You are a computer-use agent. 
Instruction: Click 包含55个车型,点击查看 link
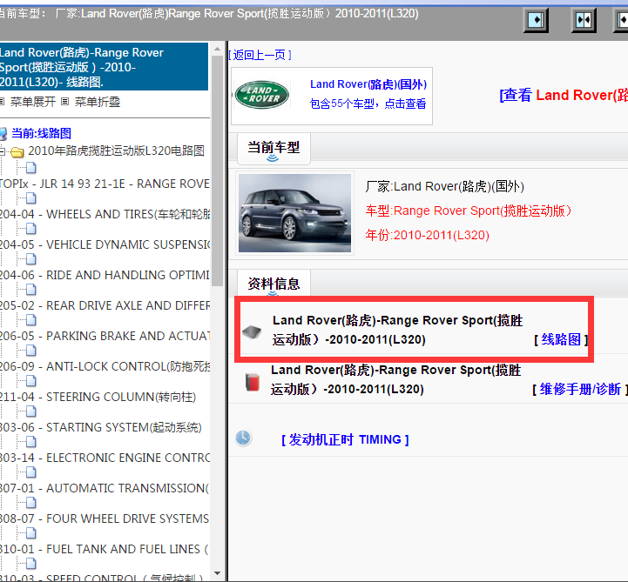368,104
